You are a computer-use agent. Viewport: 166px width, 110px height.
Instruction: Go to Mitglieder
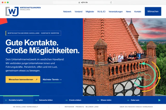click(x=90, y=12)
